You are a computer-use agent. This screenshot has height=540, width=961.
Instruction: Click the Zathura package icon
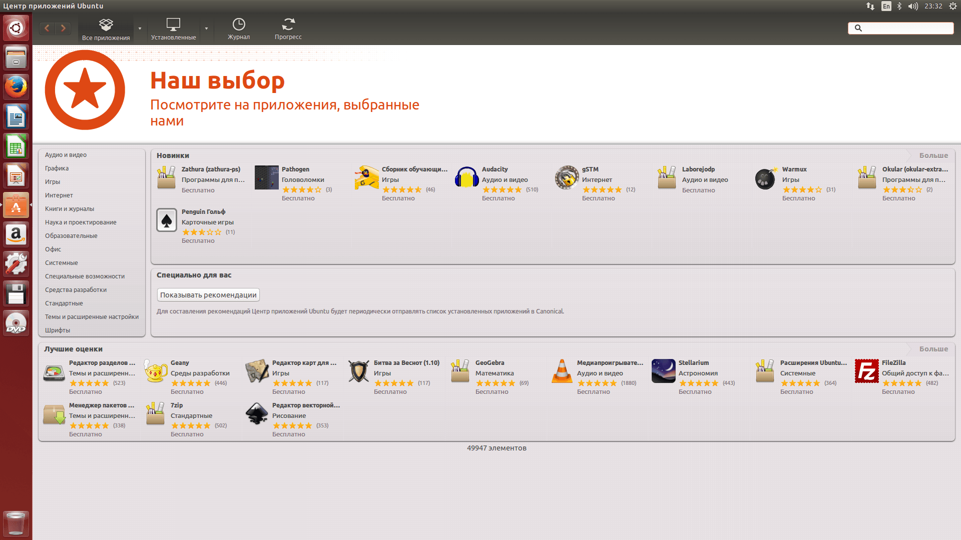coord(166,177)
